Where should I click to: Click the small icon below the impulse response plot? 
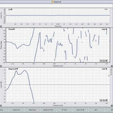[x=1, y=27]
